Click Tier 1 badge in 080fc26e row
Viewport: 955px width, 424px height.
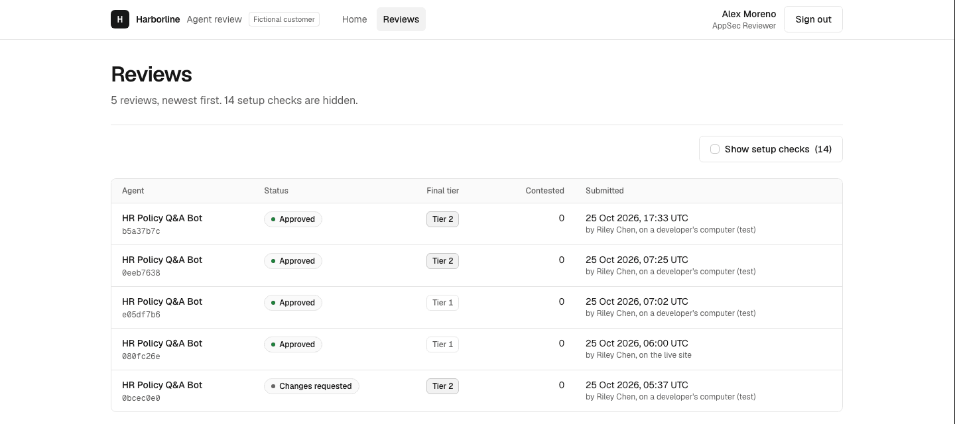click(x=442, y=344)
